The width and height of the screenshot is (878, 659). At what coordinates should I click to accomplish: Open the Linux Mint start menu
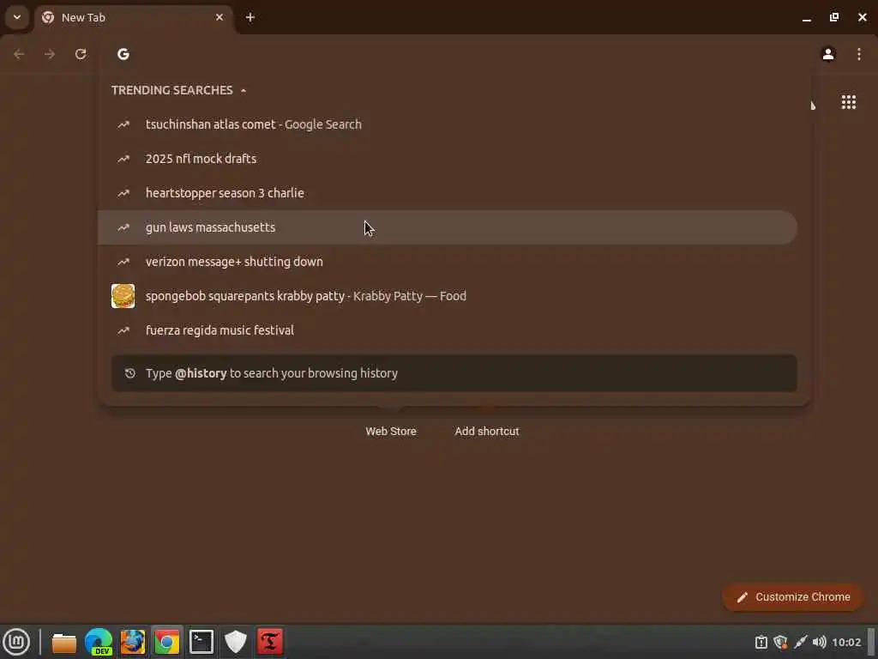pos(16,642)
